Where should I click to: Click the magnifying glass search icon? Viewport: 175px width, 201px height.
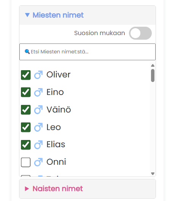click(27, 51)
